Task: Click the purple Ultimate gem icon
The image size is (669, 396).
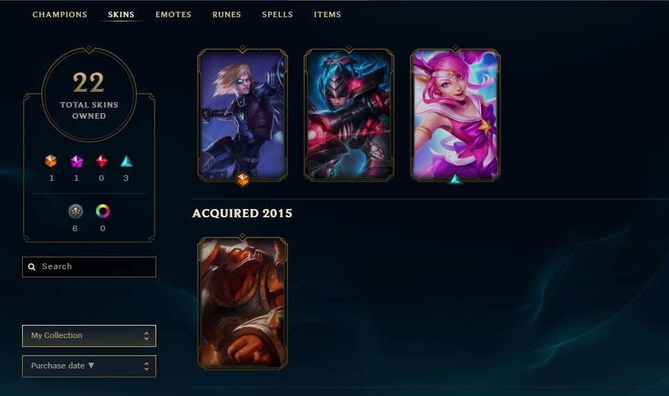Action: pyautogui.click(x=77, y=161)
